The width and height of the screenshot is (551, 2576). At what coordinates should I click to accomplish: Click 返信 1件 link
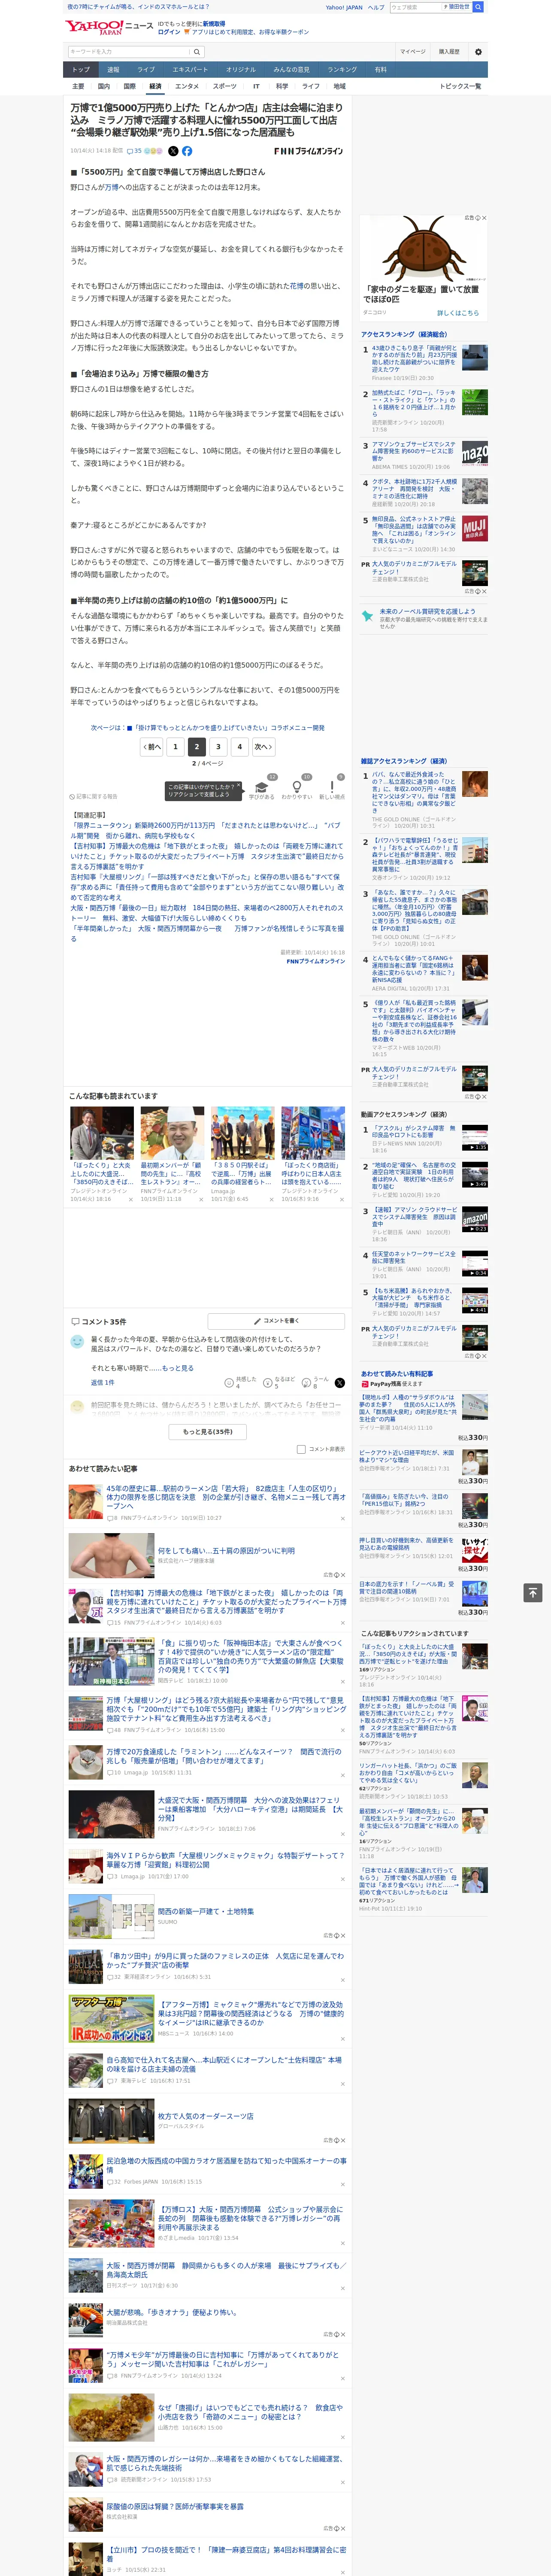click(x=102, y=1382)
